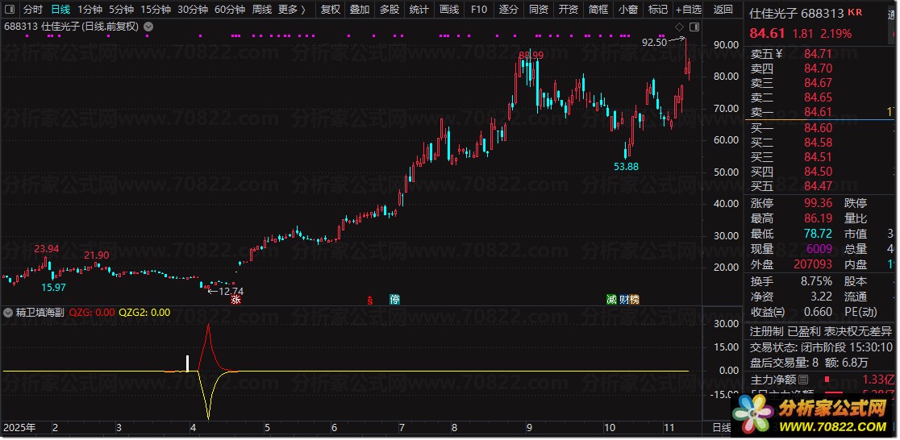Viewport: 900px width, 440px height.
Task: Click the 逐分 toolbar button
Action: click(x=509, y=9)
